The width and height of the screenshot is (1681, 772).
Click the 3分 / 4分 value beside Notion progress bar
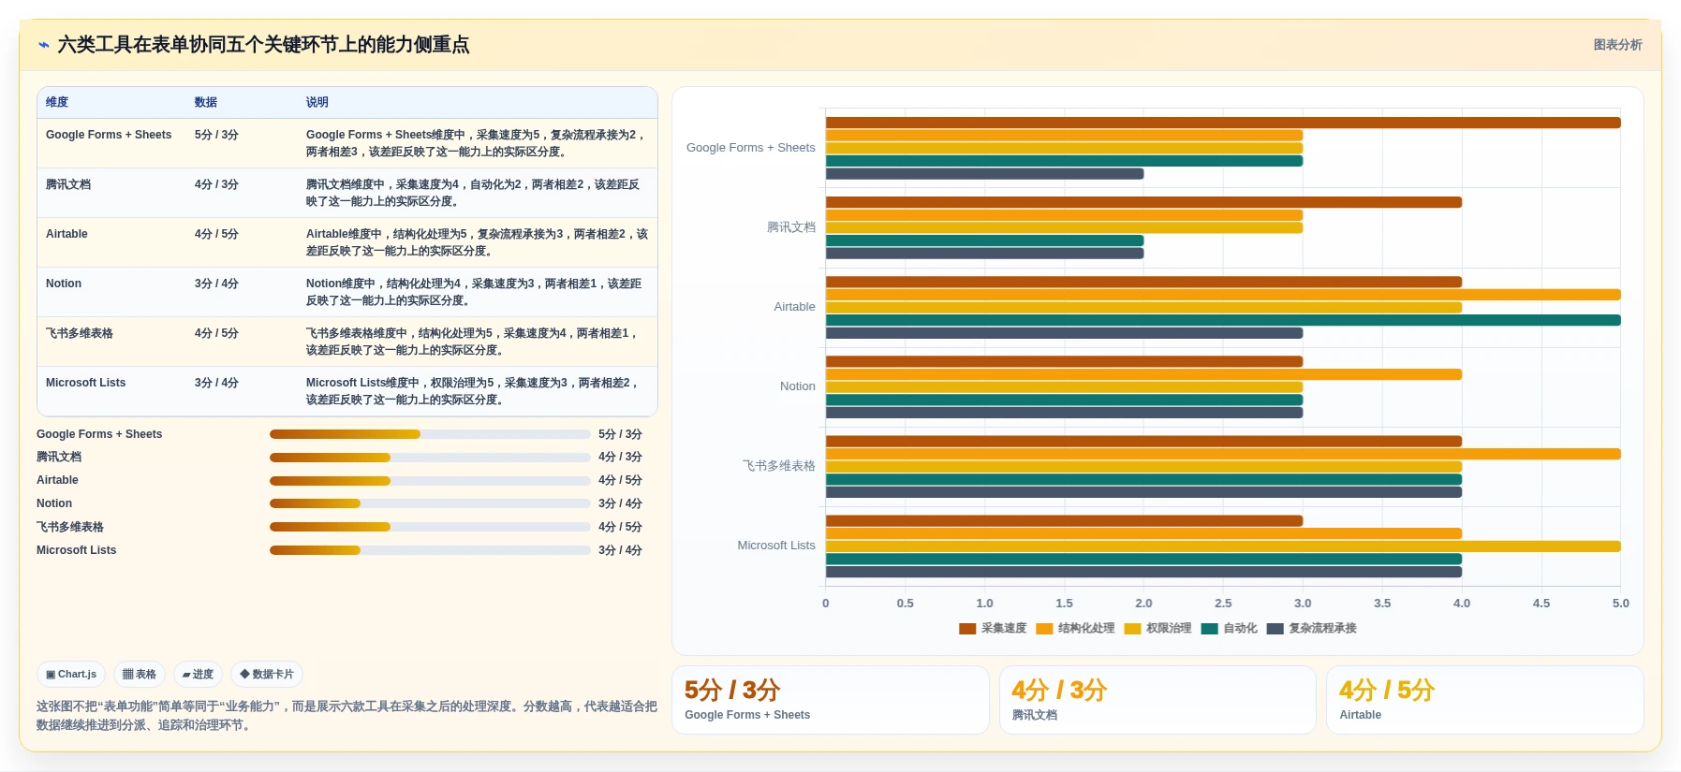620,503
